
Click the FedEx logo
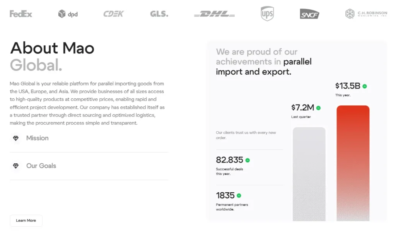point(20,13)
